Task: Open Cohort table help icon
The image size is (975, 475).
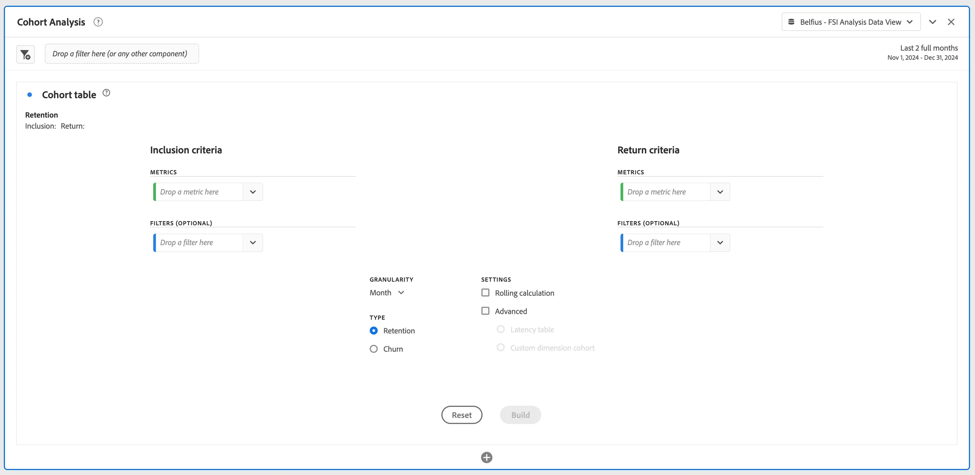Action: (x=106, y=93)
